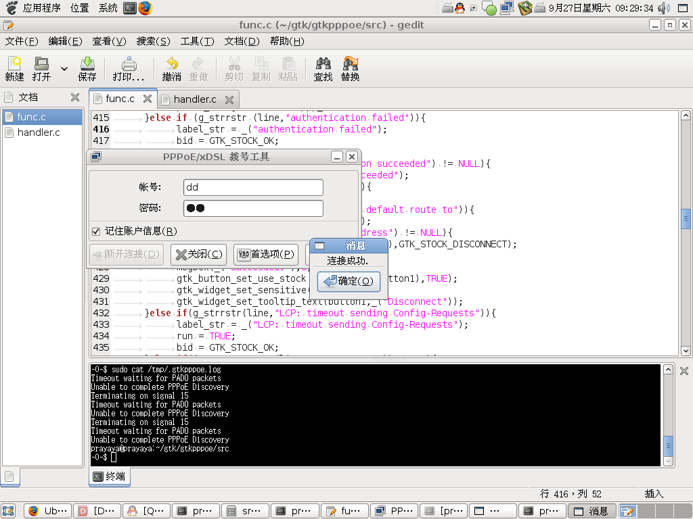Screen dimensions: 693x519
Task: Launch terminal from top panel icon
Action: [130, 8]
